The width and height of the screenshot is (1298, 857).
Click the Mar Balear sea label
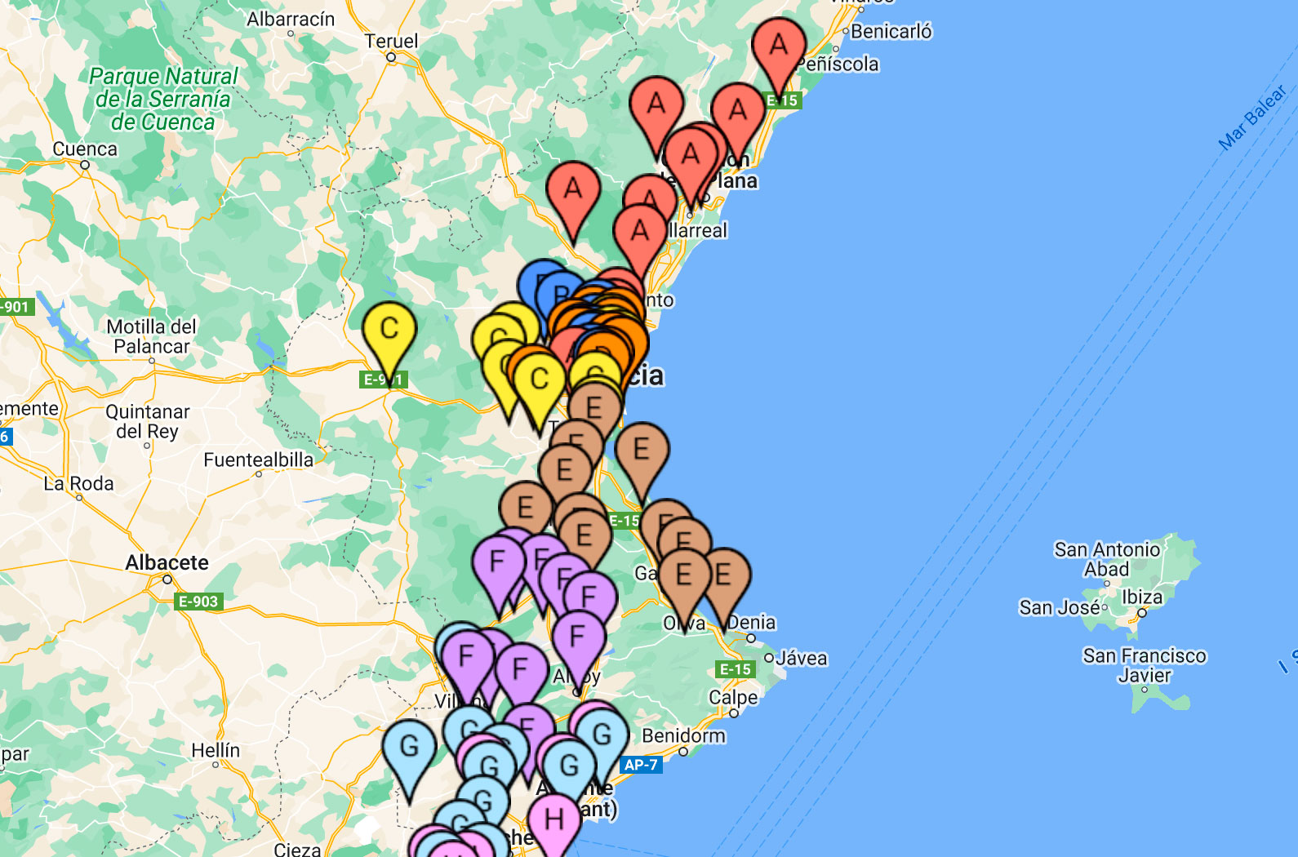(1252, 118)
